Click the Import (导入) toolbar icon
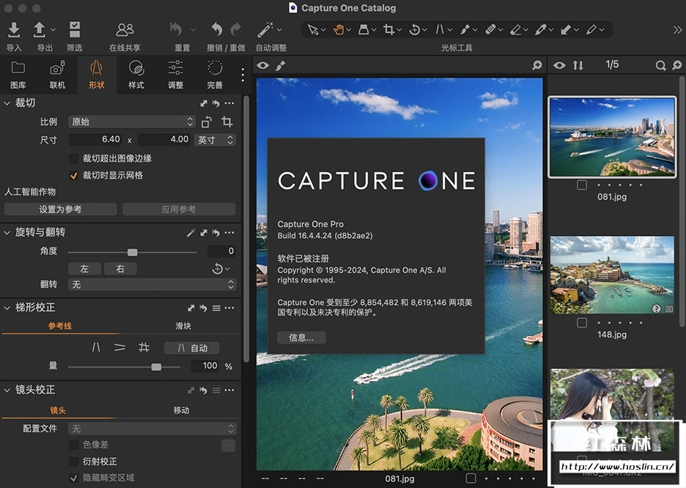Image resolution: width=686 pixels, height=488 pixels. pyautogui.click(x=14, y=30)
